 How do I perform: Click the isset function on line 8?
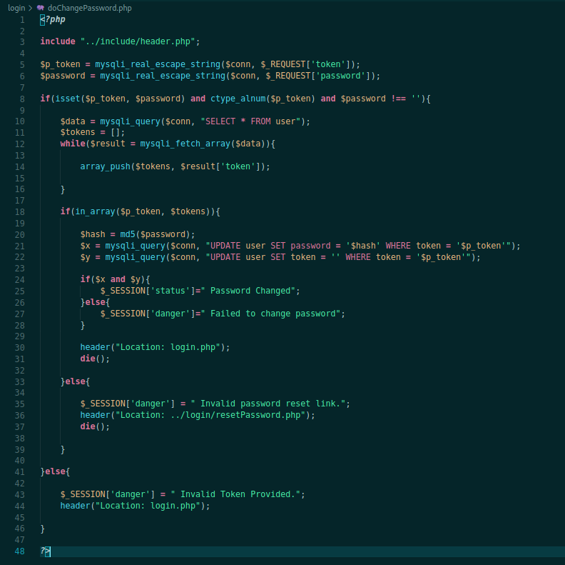(x=67, y=99)
